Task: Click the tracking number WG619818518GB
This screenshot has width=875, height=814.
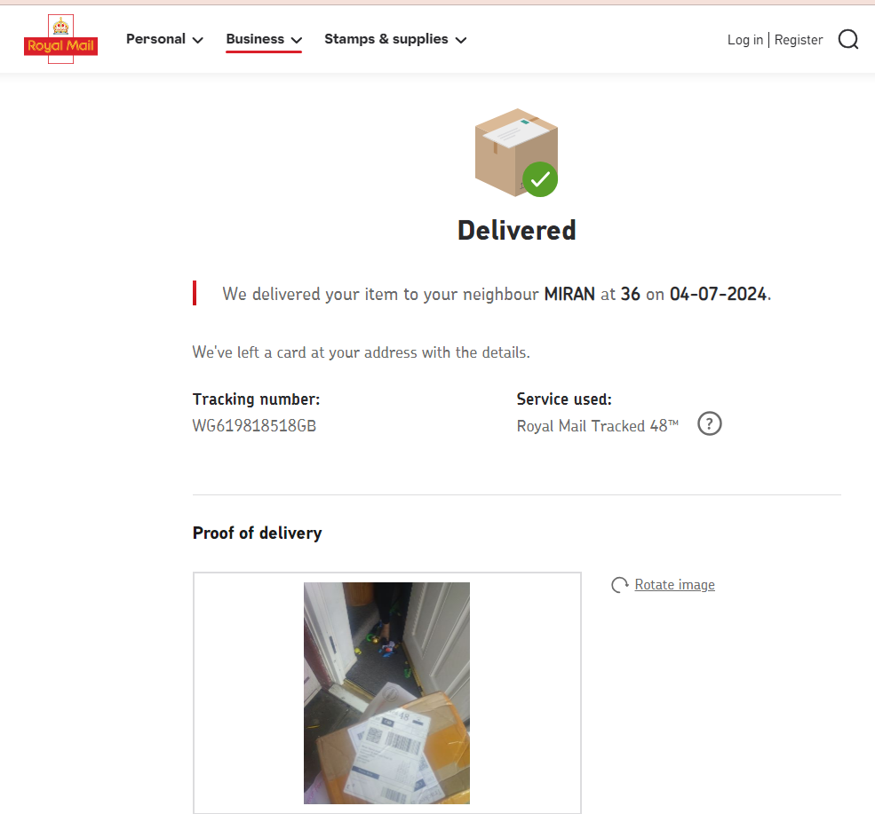Action: pyautogui.click(x=254, y=426)
